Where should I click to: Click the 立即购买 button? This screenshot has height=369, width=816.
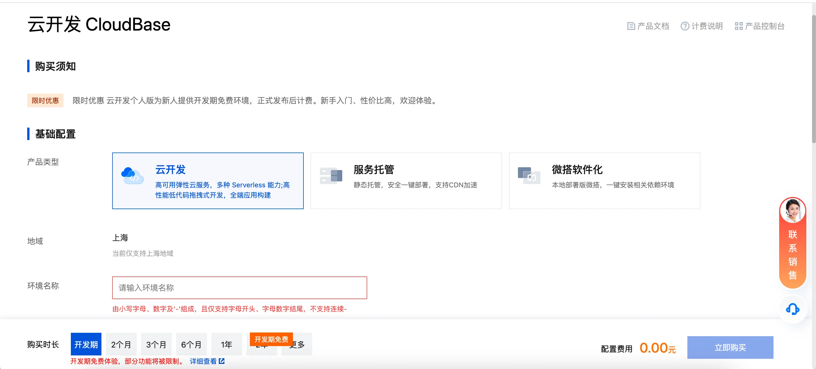click(730, 347)
